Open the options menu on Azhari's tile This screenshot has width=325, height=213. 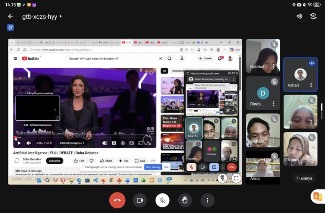click(311, 85)
